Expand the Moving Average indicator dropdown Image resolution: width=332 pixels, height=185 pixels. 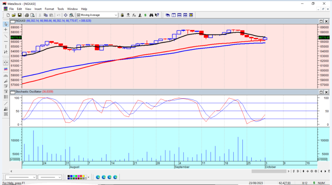(116, 15)
